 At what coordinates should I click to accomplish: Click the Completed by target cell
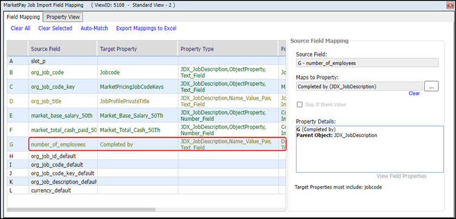coord(137,144)
